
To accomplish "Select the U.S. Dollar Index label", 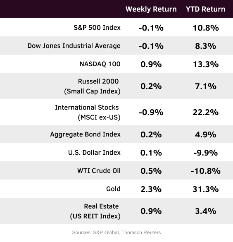I will (x=94, y=153).
